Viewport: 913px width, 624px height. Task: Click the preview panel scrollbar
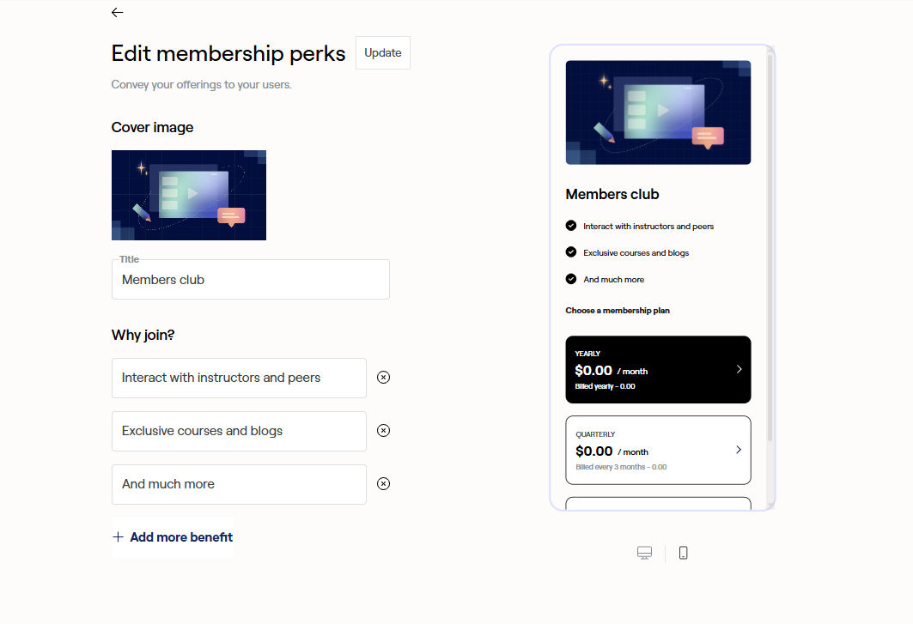click(x=770, y=249)
